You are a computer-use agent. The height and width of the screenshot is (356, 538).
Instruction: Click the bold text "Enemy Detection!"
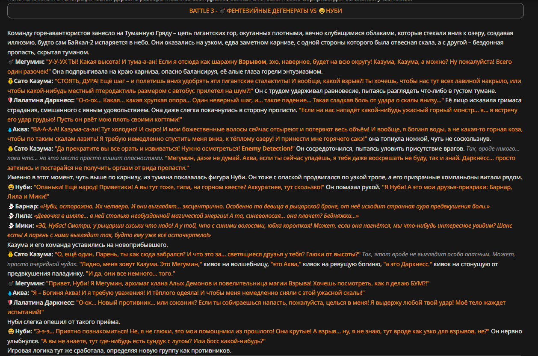268,148
